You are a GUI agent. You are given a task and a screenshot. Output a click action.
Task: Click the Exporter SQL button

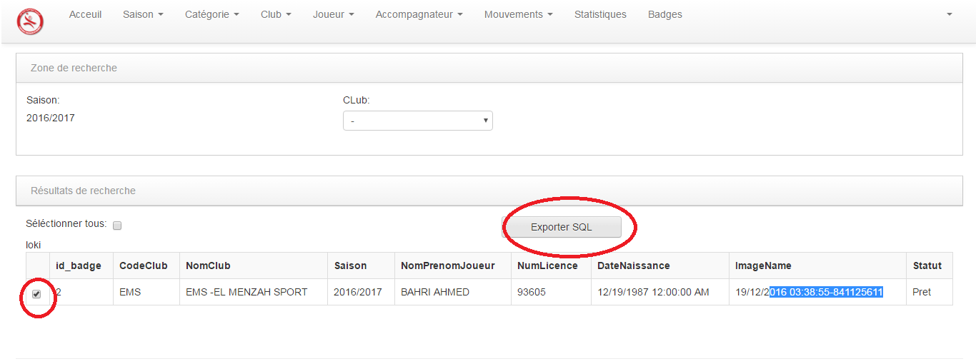coord(562,227)
